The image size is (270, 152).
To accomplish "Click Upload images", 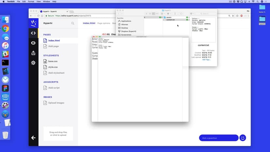I will [x=56, y=103].
